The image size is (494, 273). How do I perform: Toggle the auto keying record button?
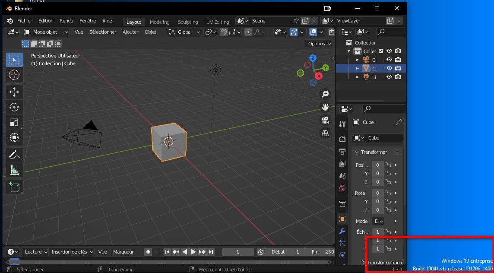[148, 252]
